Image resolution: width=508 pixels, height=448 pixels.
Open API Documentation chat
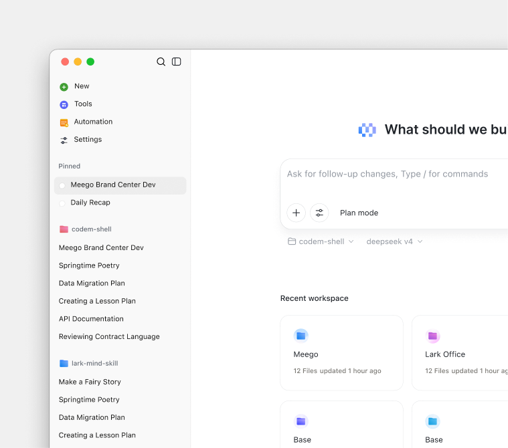(91, 319)
